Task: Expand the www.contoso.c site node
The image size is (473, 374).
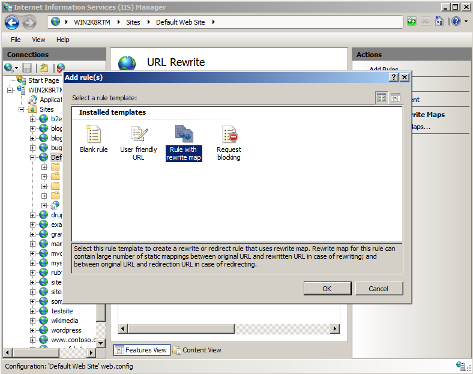Action: pyautogui.click(x=32, y=340)
